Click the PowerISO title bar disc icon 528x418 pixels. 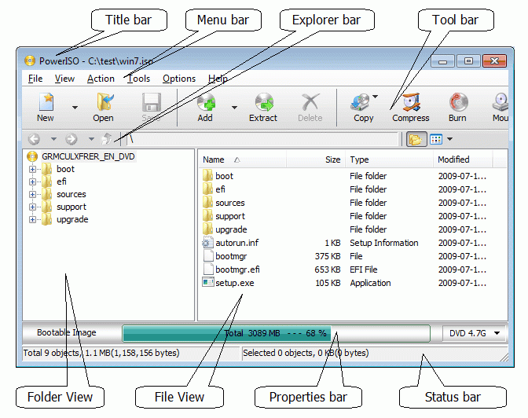[x=30, y=60]
